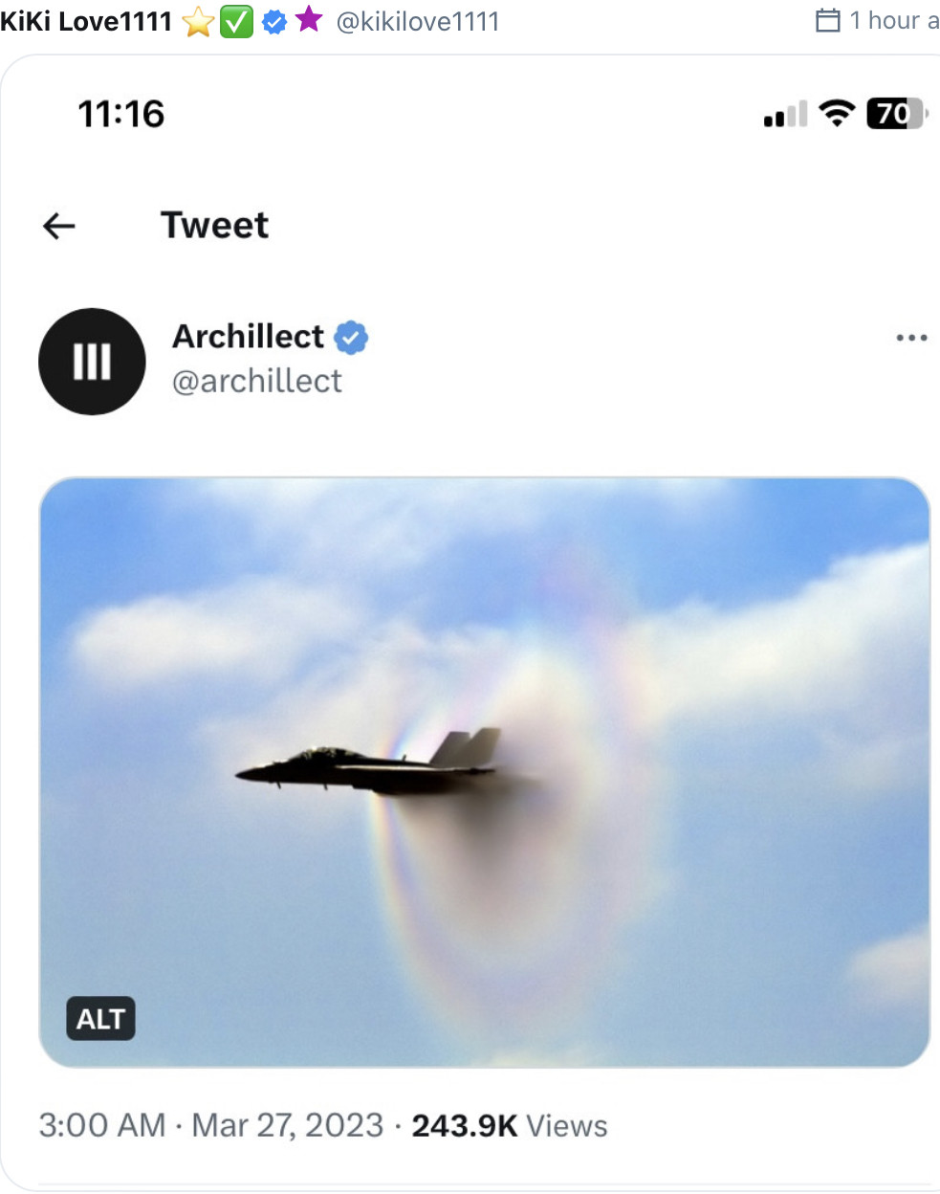Open the @kikilove1111 handle link

(x=418, y=21)
